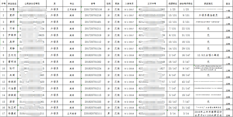233x117 pixels.
Task: Select grade rank 2/147
Action: pos(172,55)
